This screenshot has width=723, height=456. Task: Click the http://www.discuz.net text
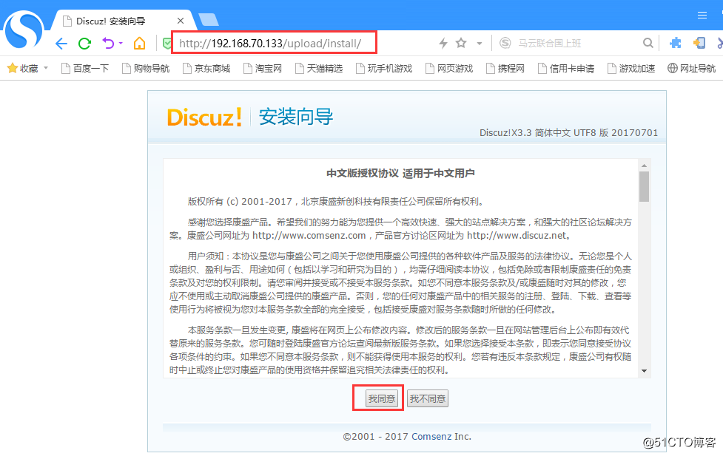517,235
